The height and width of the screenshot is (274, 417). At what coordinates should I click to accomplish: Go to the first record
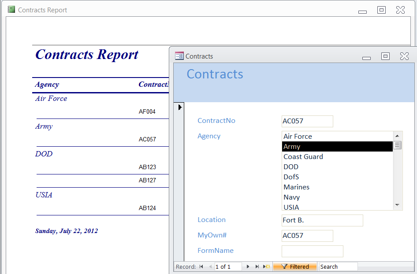tap(201, 267)
